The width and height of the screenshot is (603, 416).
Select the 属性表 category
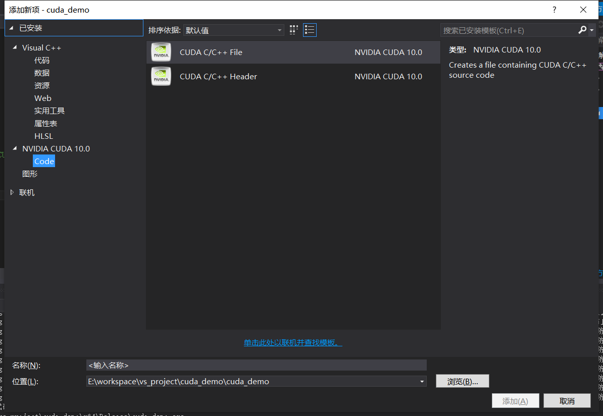click(x=45, y=123)
